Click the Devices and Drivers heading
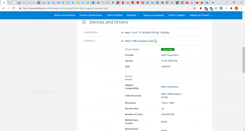245x131 pixels. tap(108, 22)
